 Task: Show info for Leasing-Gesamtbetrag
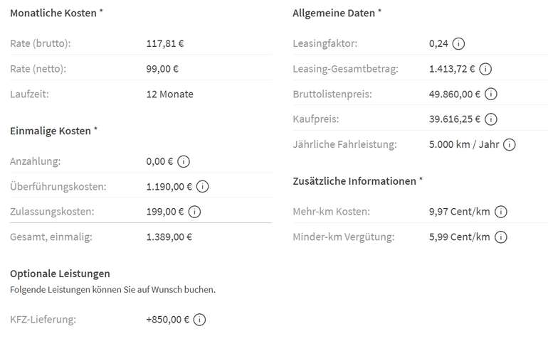coord(485,69)
